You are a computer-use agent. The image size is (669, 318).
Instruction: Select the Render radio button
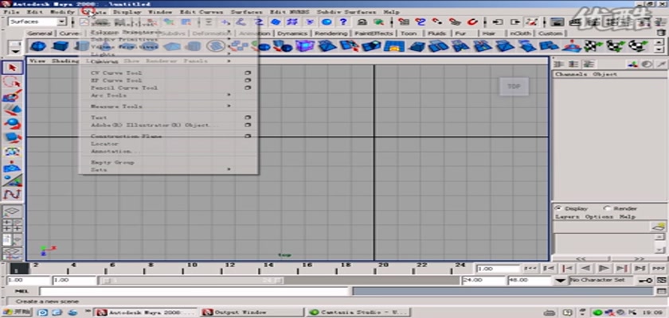click(608, 208)
